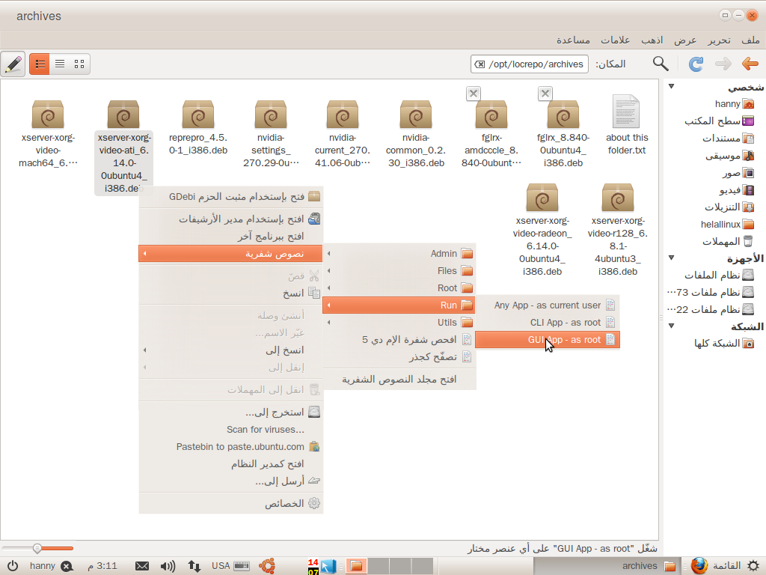Click the volume speaker icon in panel
The height and width of the screenshot is (575, 766).
click(168, 566)
